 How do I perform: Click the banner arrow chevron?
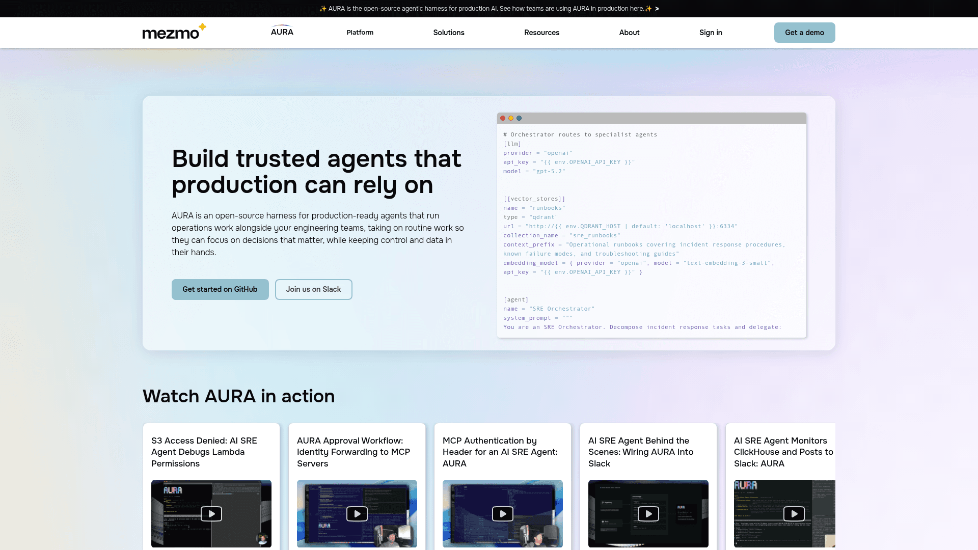[657, 9]
